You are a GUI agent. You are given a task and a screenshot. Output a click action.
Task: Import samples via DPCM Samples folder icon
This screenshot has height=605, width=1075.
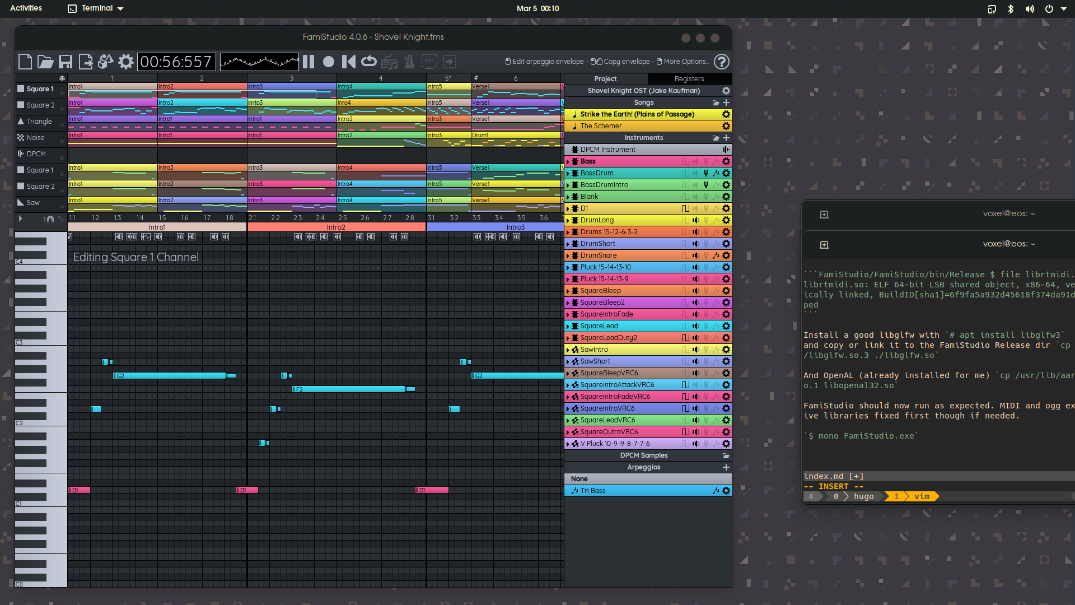(726, 455)
